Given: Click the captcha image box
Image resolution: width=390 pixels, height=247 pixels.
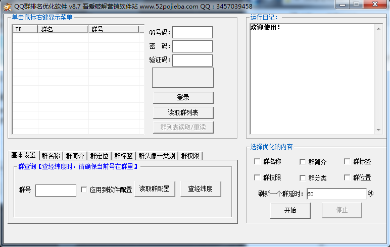Looking at the screenshot, I should pyautogui.click(x=183, y=78).
